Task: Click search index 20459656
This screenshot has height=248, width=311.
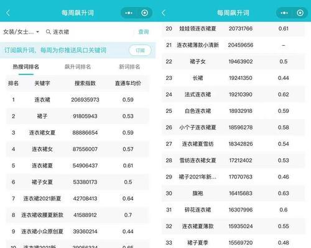Action: (241, 45)
